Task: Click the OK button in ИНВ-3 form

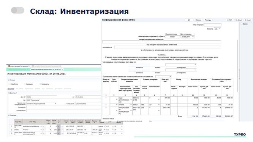Action: tap(189, 20)
